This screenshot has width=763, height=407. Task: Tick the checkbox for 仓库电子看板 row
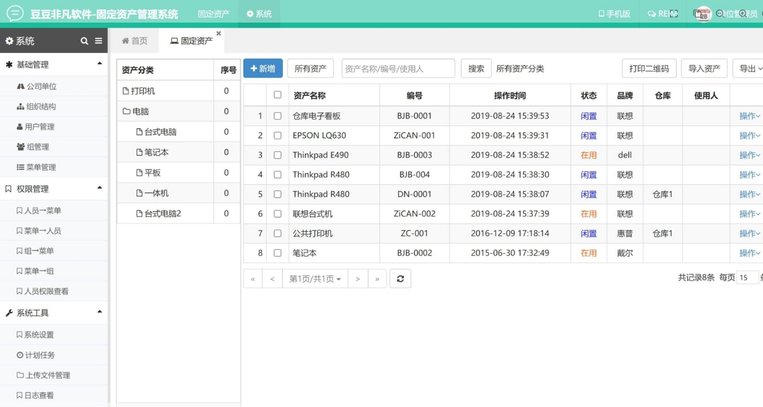pos(277,116)
